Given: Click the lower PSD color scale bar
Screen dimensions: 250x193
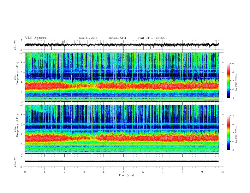Looking at the screenshot, I should 228,133.
